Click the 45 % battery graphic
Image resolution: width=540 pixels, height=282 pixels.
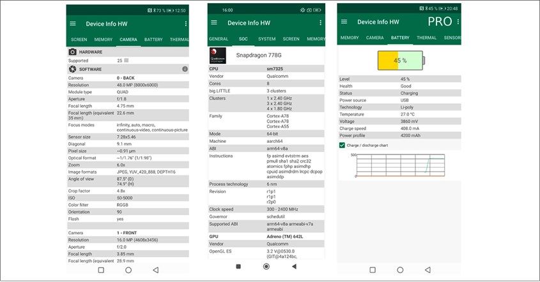401,61
